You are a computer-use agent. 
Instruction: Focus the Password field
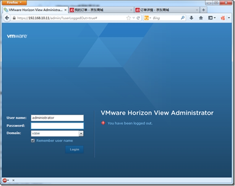click(x=57, y=126)
